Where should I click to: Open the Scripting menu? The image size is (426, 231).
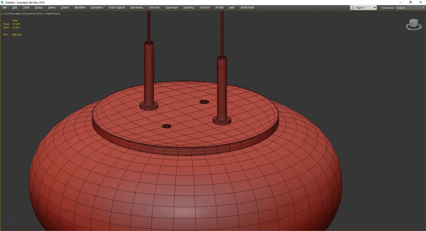(x=189, y=7)
